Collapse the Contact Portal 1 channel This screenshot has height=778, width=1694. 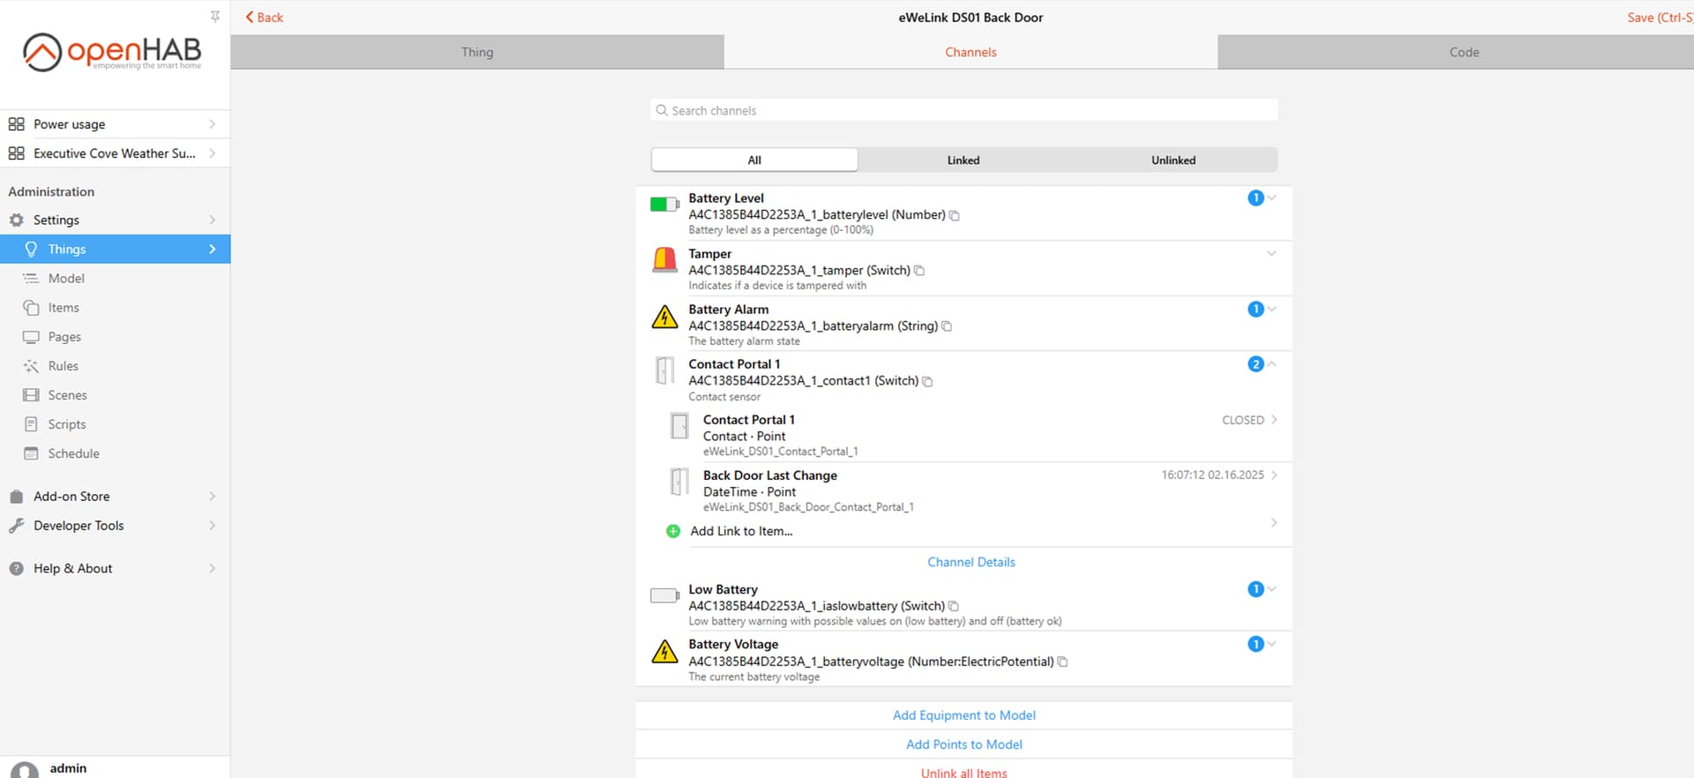[1271, 364]
